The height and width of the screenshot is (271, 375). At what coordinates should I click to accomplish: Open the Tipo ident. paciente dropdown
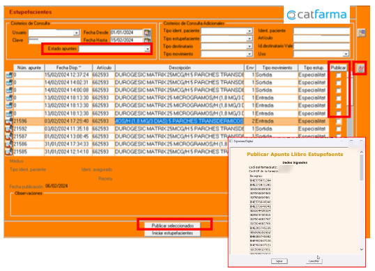[250, 31]
